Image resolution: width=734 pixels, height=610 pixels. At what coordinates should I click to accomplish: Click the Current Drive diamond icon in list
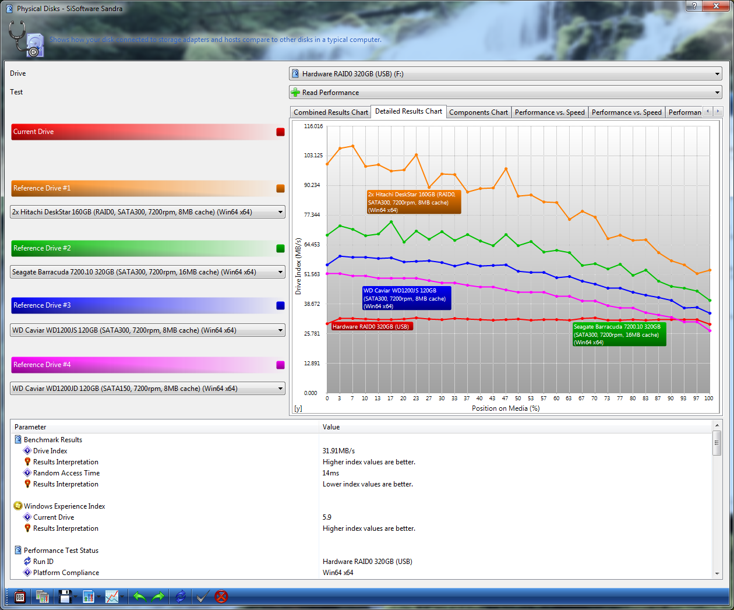coord(27,517)
